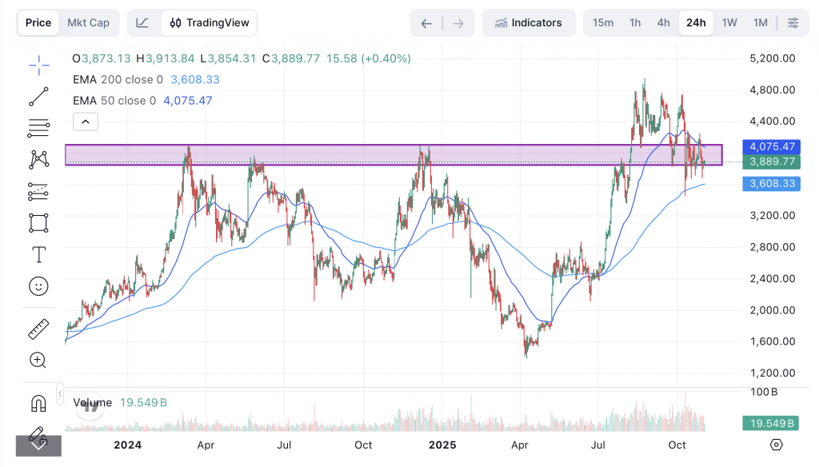The image size is (819, 467).
Task: Select the crosshair cursor tool
Action: click(x=38, y=66)
